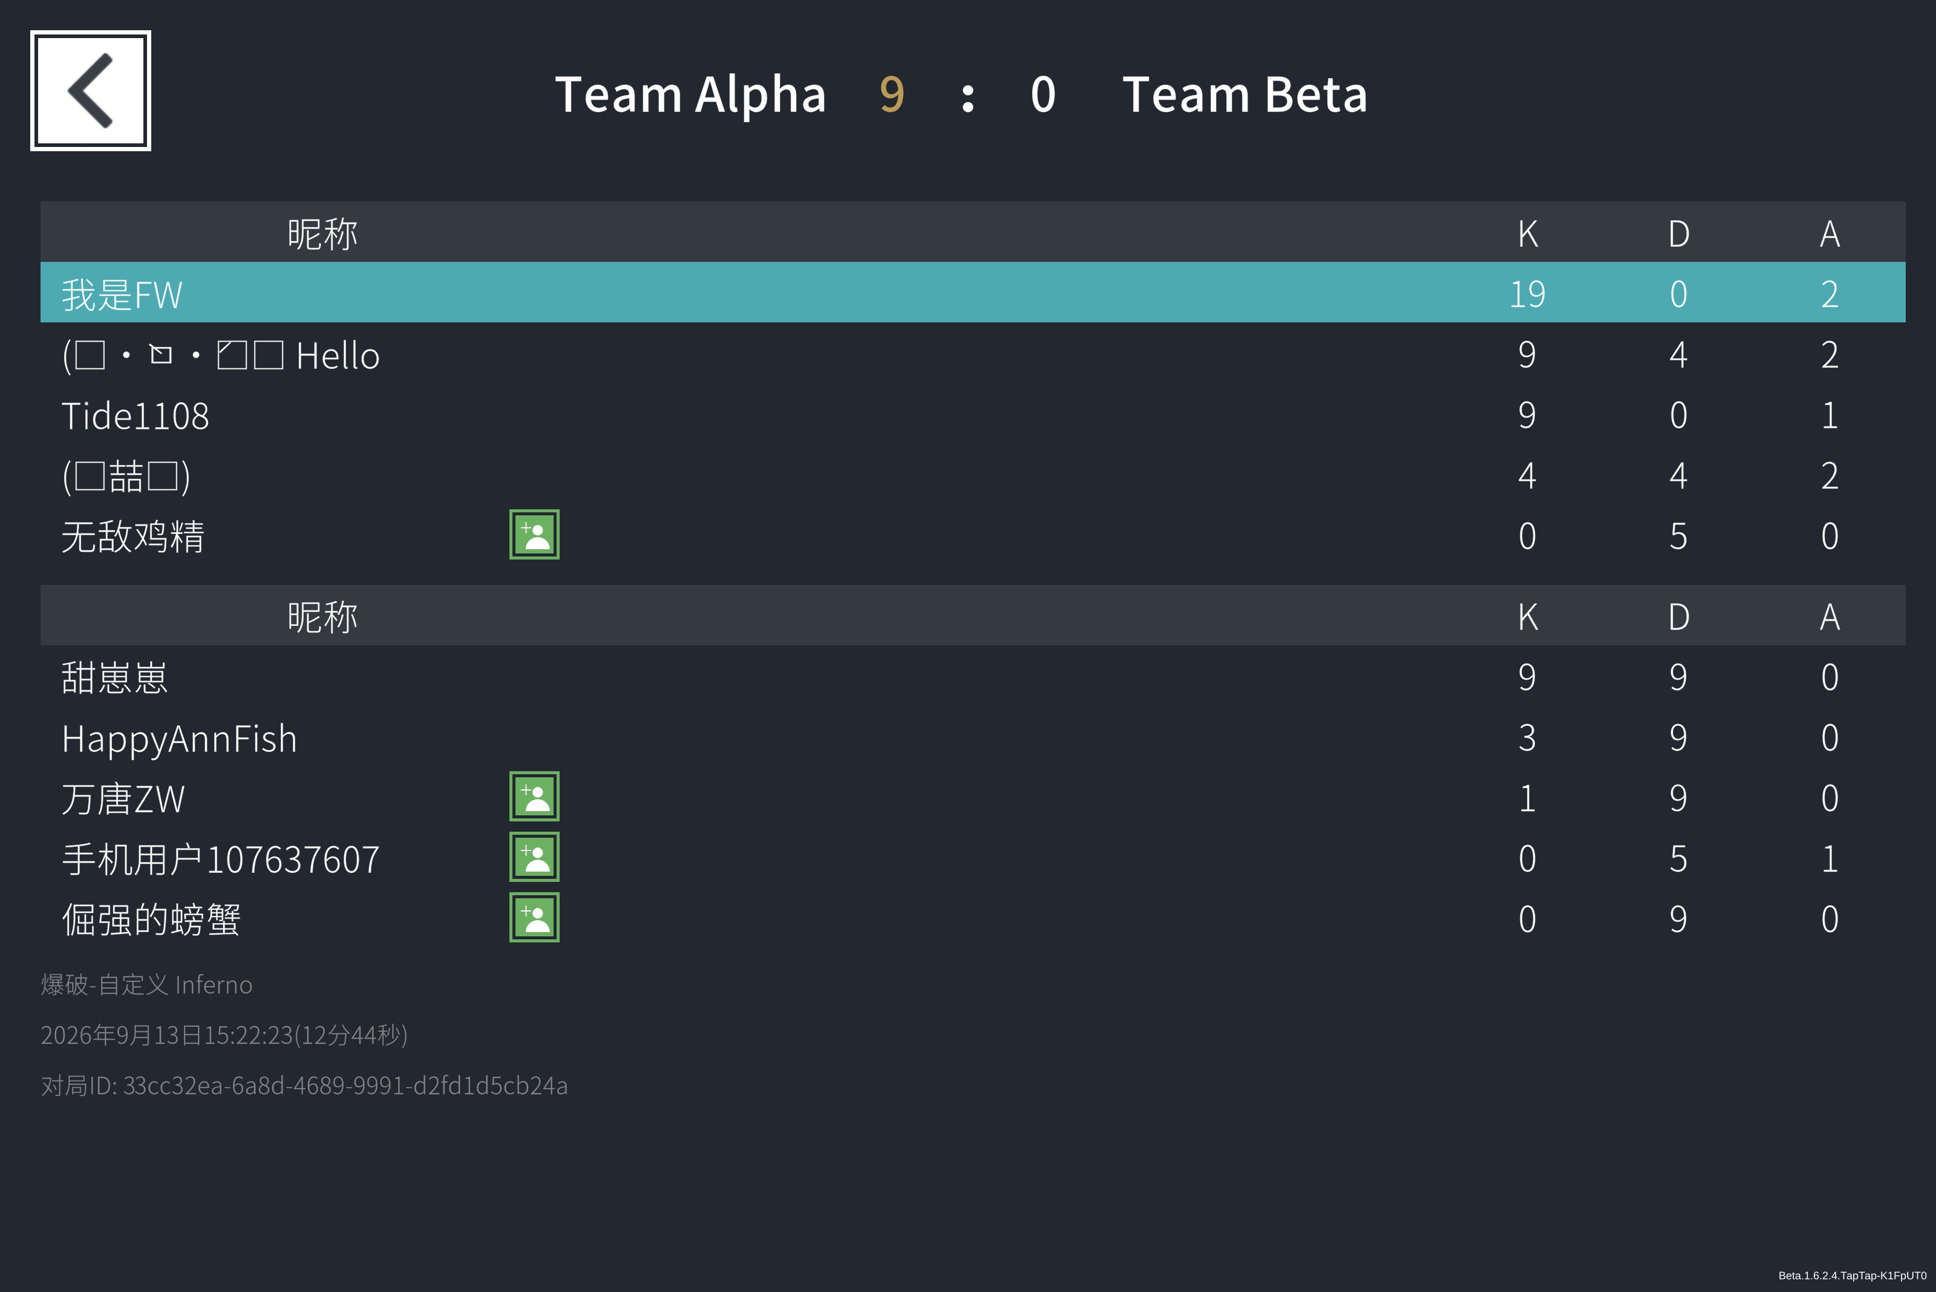Viewport: 1936px width, 1292px height.
Task: Select the highlighted 我是FW player row
Action: pos(972,293)
